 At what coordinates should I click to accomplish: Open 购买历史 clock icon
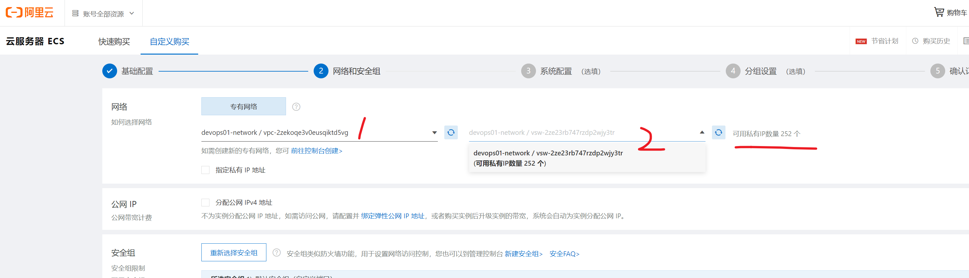tap(915, 41)
